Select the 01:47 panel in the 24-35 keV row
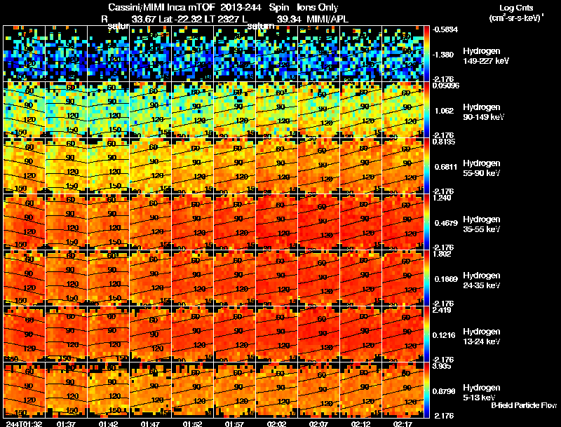Screen dimensions: 561x427 (150, 278)
